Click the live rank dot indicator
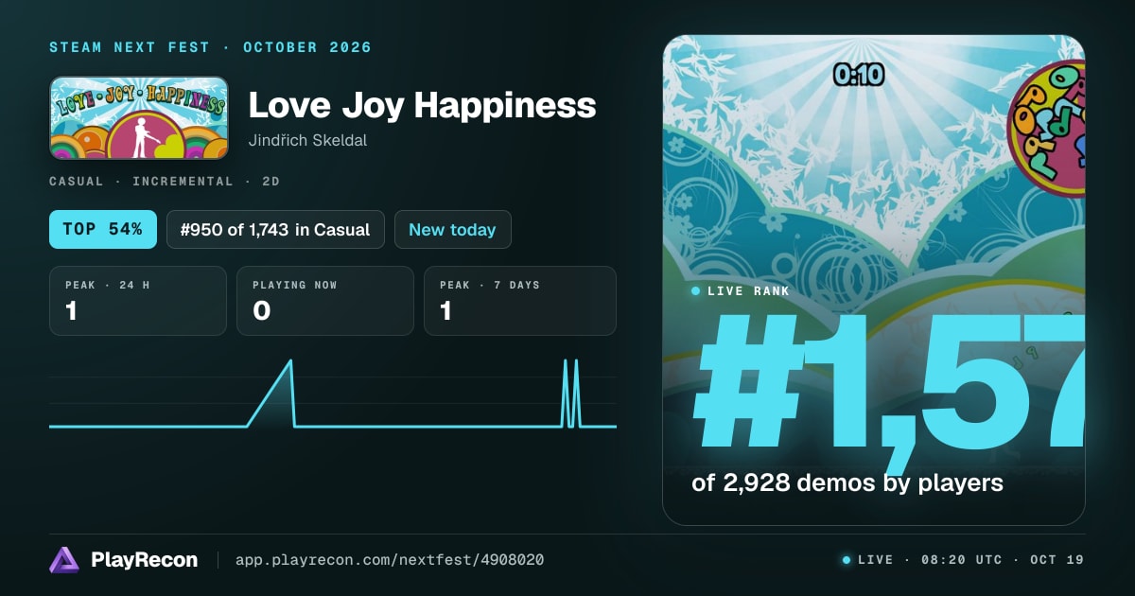The width and height of the screenshot is (1135, 596). point(696,291)
